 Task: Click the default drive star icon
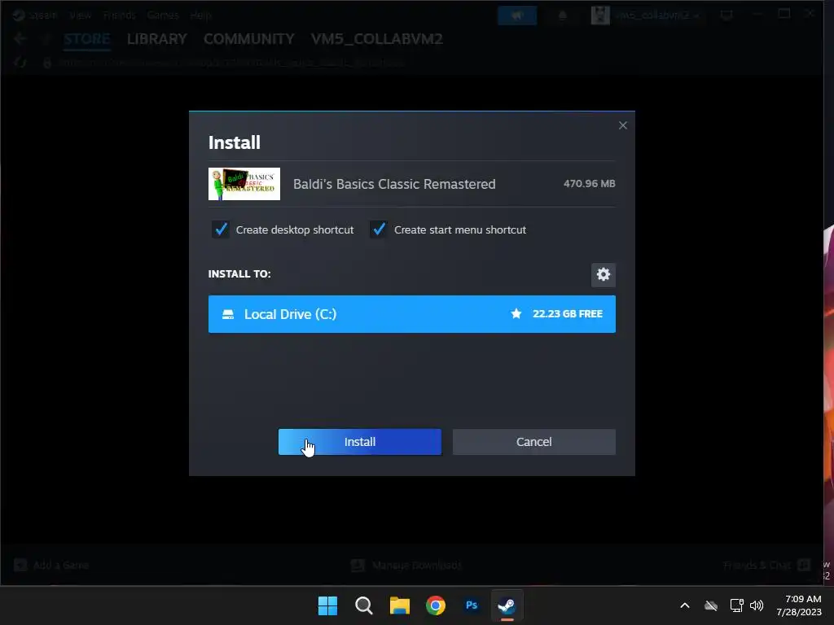point(516,313)
